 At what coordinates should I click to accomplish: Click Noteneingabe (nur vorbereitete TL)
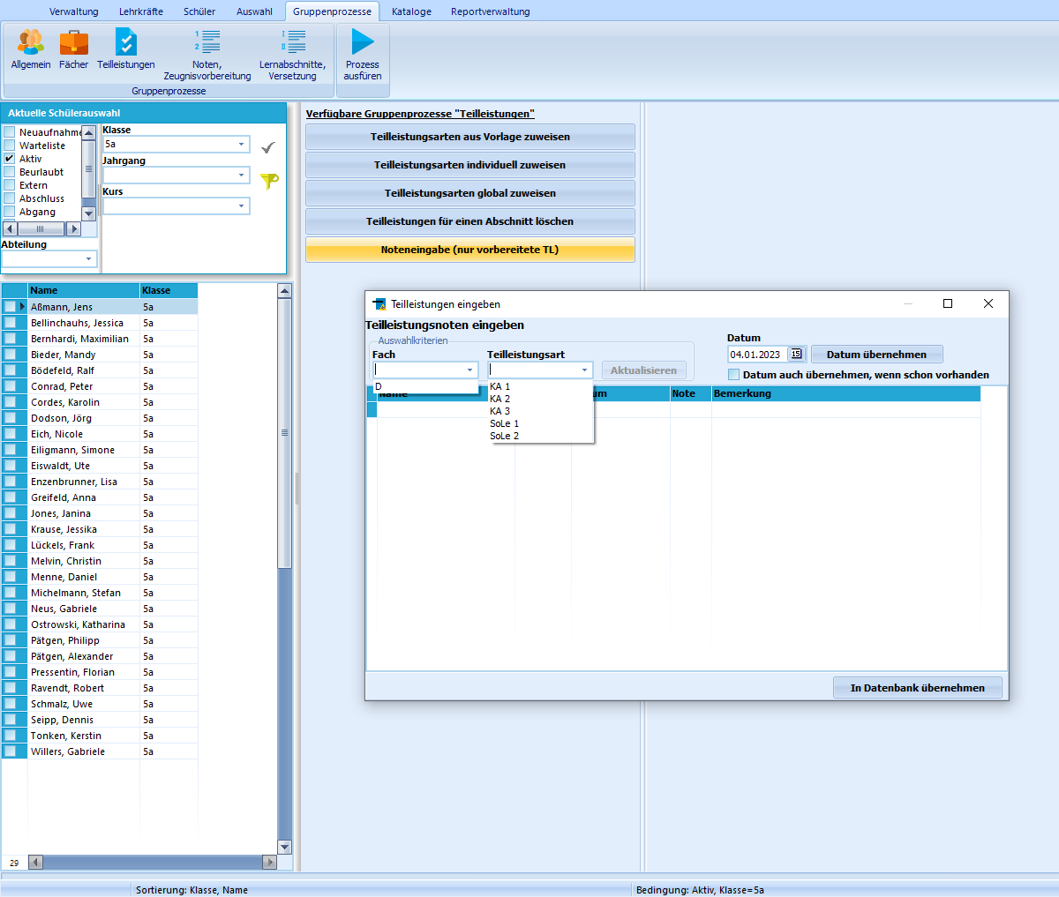(x=470, y=250)
